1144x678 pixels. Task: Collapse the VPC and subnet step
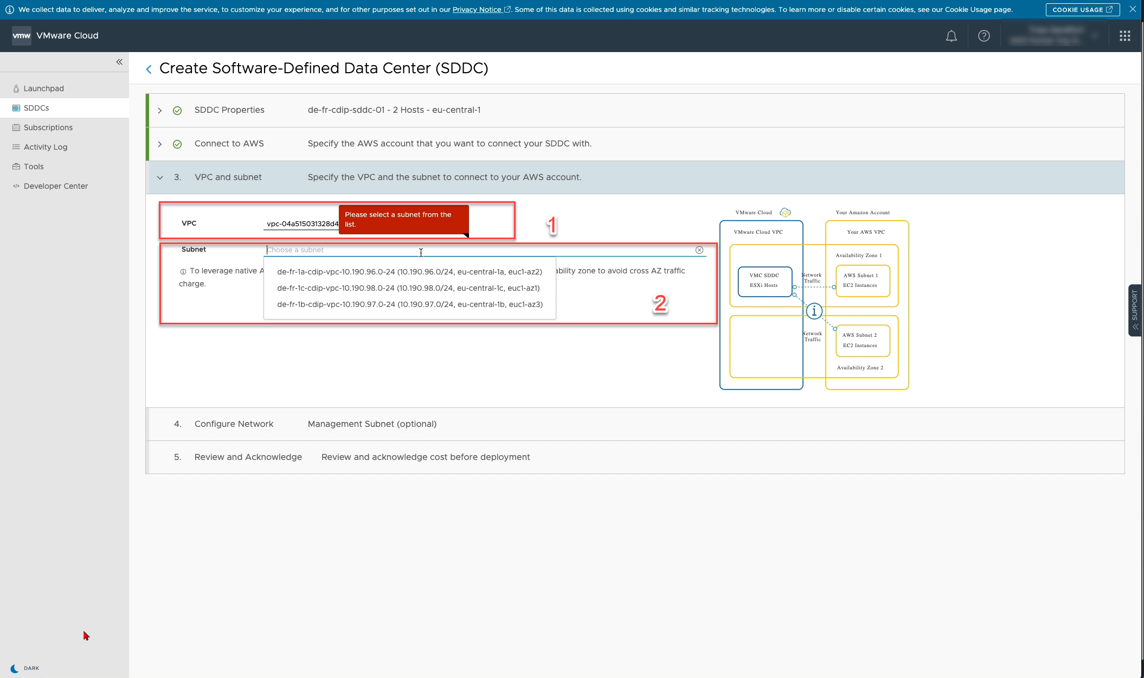(160, 177)
